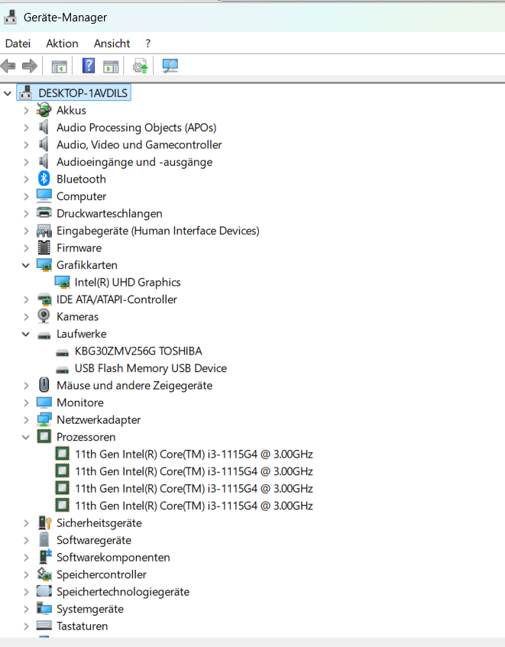The height and width of the screenshot is (647, 505).
Task: Expand the Systemgeräte category
Action: [x=26, y=609]
